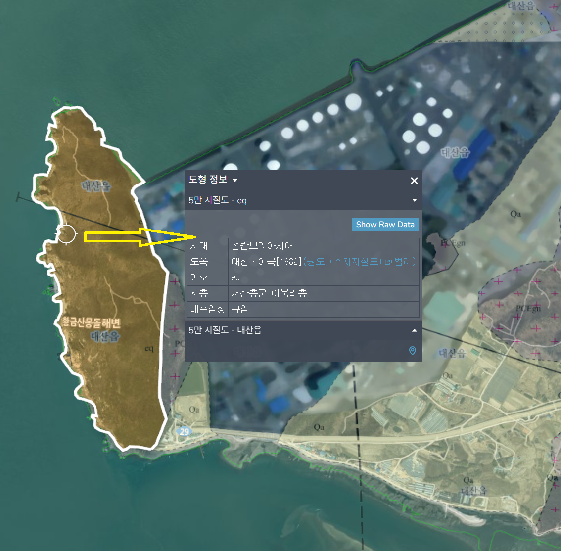Open the (원도) link
This screenshot has height=551, width=561.
(x=315, y=262)
